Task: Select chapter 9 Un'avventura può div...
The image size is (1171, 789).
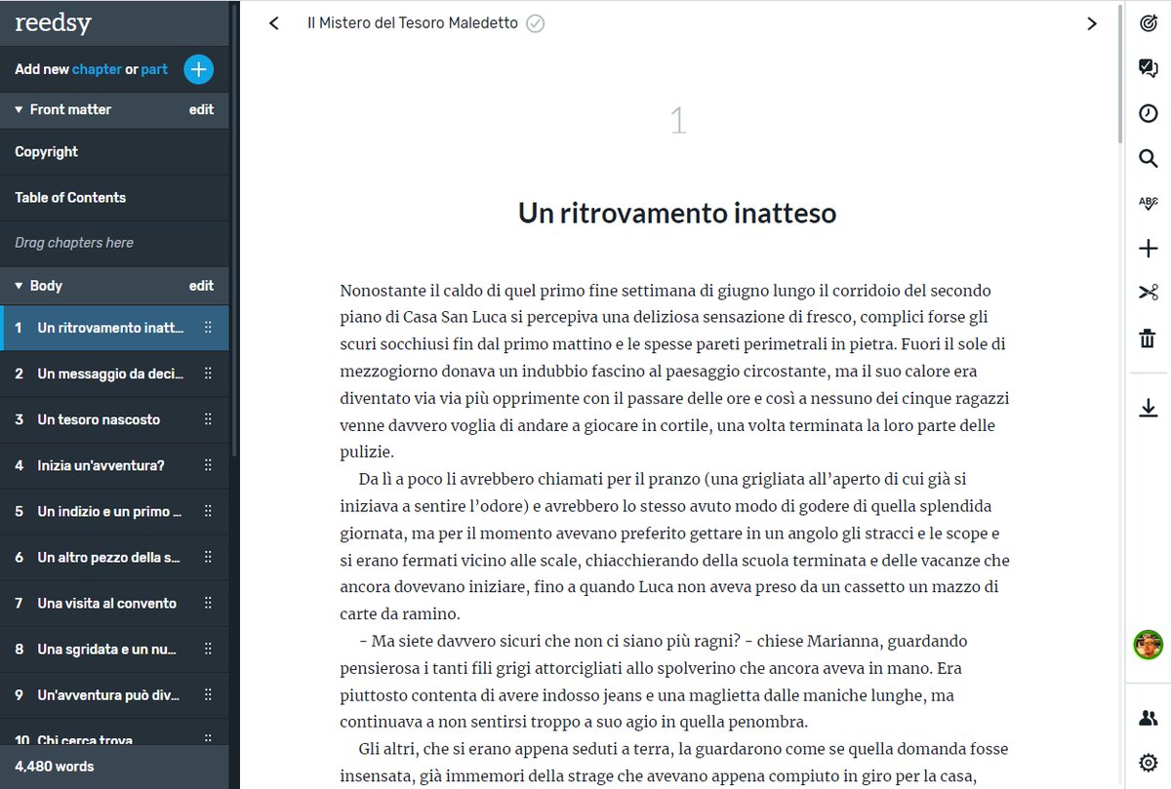Action: [x=114, y=694]
